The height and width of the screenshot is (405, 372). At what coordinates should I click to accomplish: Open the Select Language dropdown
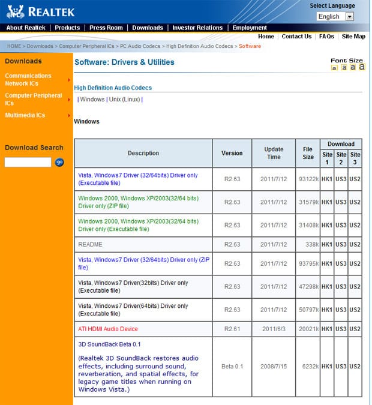[335, 17]
